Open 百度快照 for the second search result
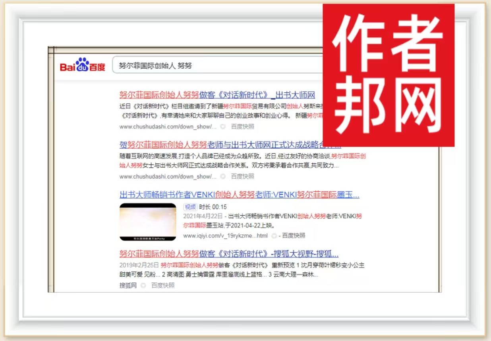The width and height of the screenshot is (491, 341). click(x=242, y=176)
